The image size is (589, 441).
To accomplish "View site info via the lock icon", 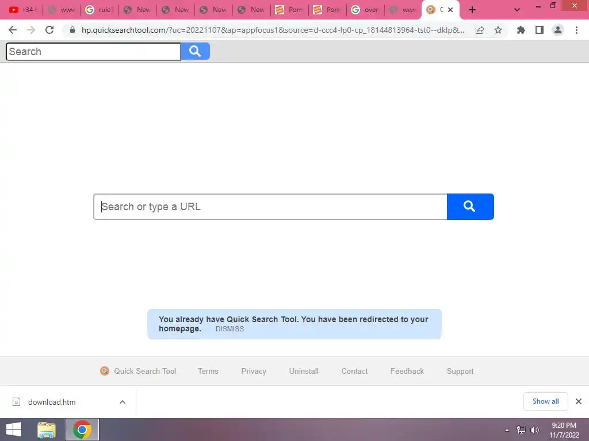I will [x=72, y=30].
